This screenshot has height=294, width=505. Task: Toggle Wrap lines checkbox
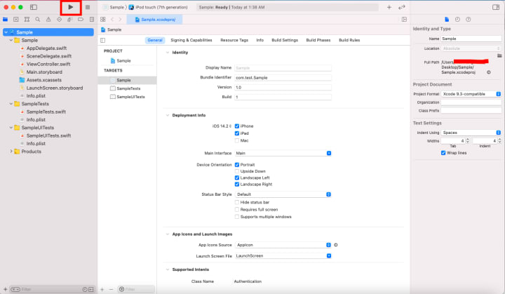tap(443, 153)
